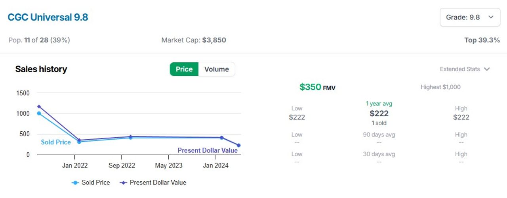Click the Sep 2022 data point on chart
Screen dimensions: 507x198
[x=130, y=137]
